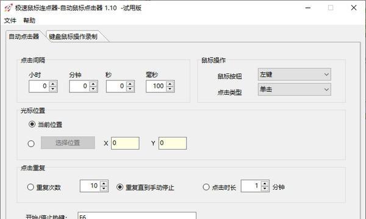Close the auto clicker window
The width and height of the screenshot is (366, 219).
tap(354, 8)
